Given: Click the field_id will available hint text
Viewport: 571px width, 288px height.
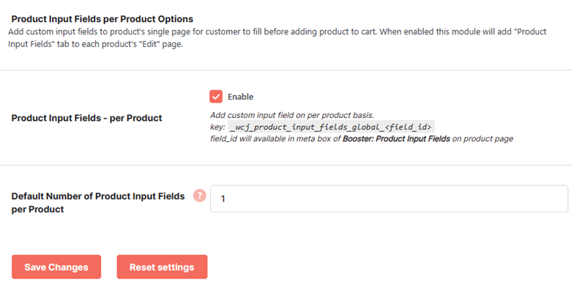Looking at the screenshot, I should [x=362, y=139].
